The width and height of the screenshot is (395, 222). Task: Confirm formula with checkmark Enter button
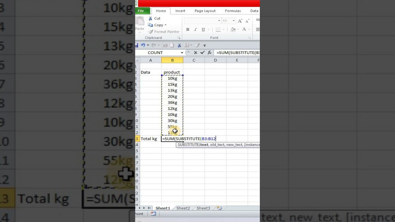pos(202,53)
